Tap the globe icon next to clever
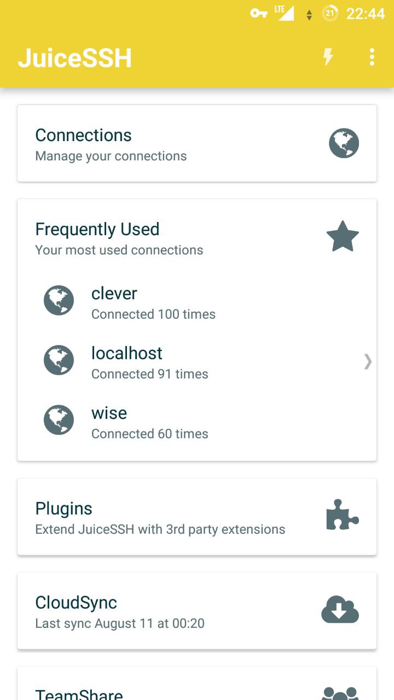394x700 pixels. (59, 300)
